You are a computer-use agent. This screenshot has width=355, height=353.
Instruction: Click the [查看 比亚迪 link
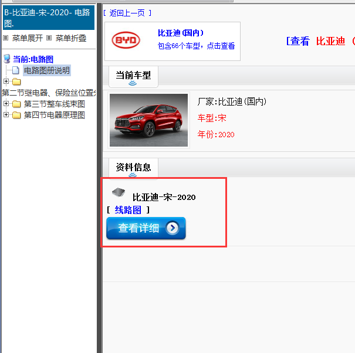click(320, 41)
